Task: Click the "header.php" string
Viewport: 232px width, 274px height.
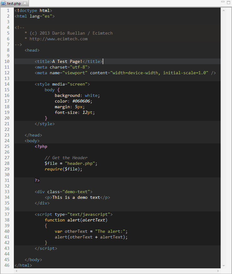Action: pyautogui.click(x=80, y=163)
